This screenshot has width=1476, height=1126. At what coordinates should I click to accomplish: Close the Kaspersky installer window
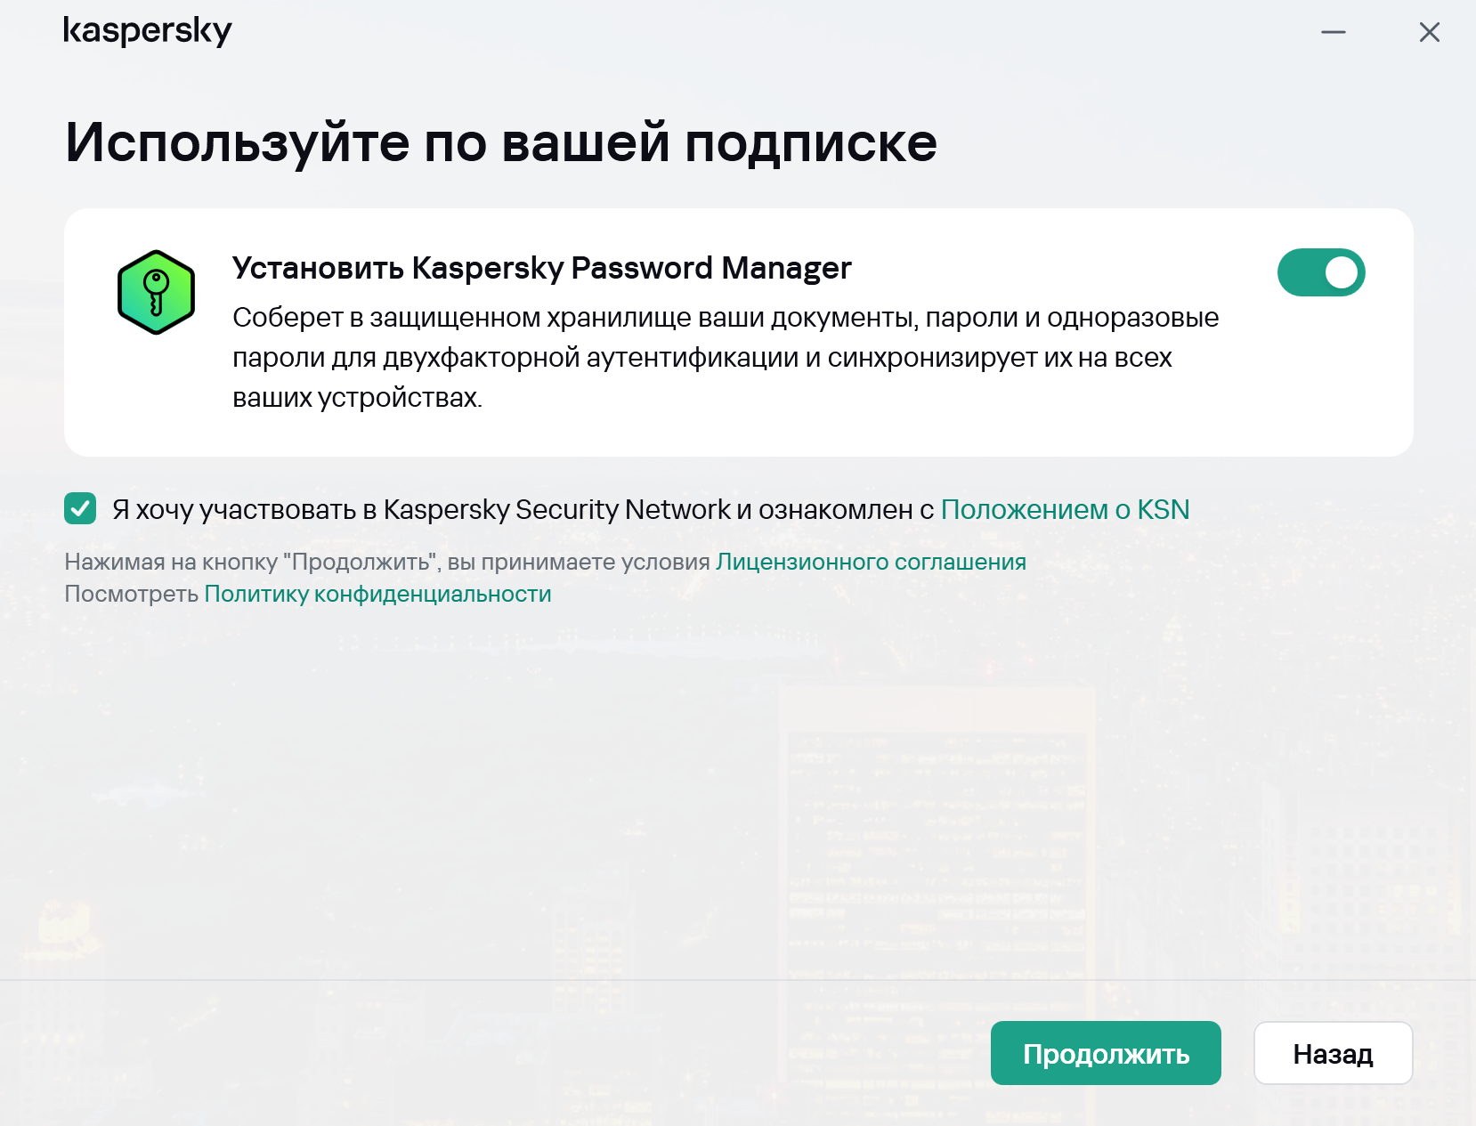(1429, 33)
